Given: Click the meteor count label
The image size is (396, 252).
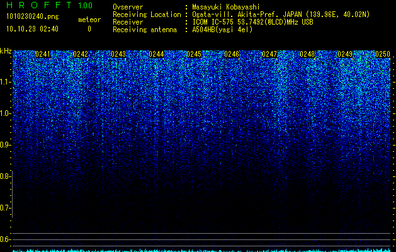Looking at the screenshot, I should pos(89,20).
